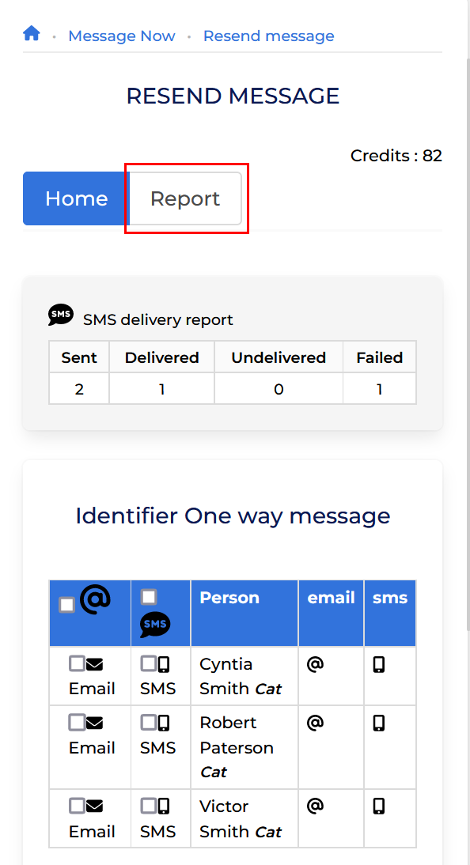Click the phone sms icon for Robert Paterson

(x=379, y=723)
